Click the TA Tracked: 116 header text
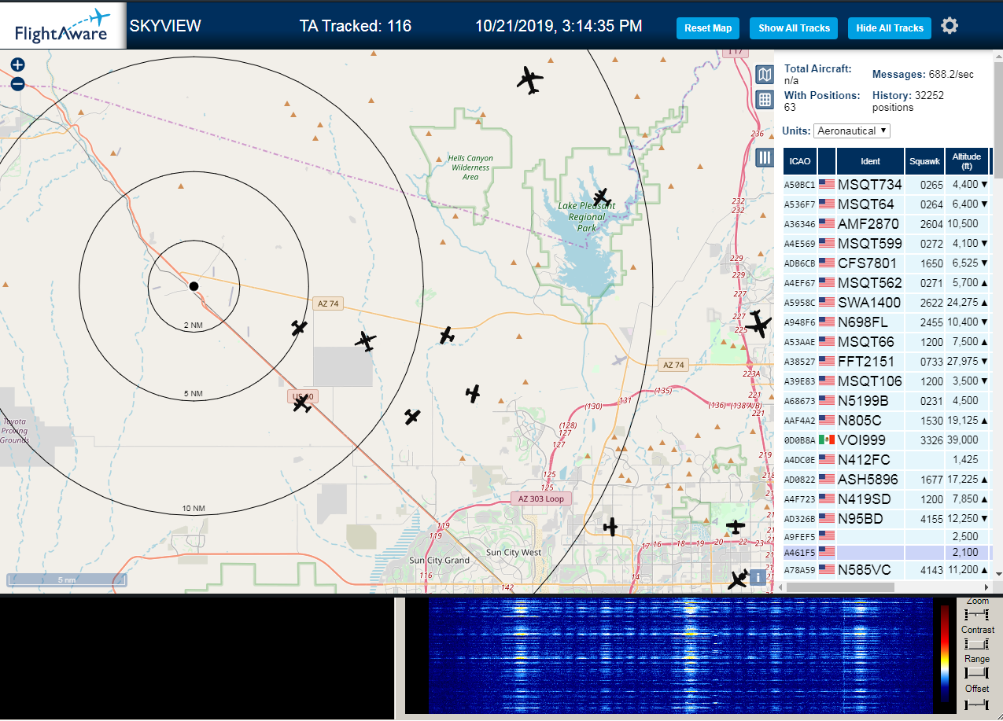Viewport: 1003px width, 721px height. click(x=356, y=26)
